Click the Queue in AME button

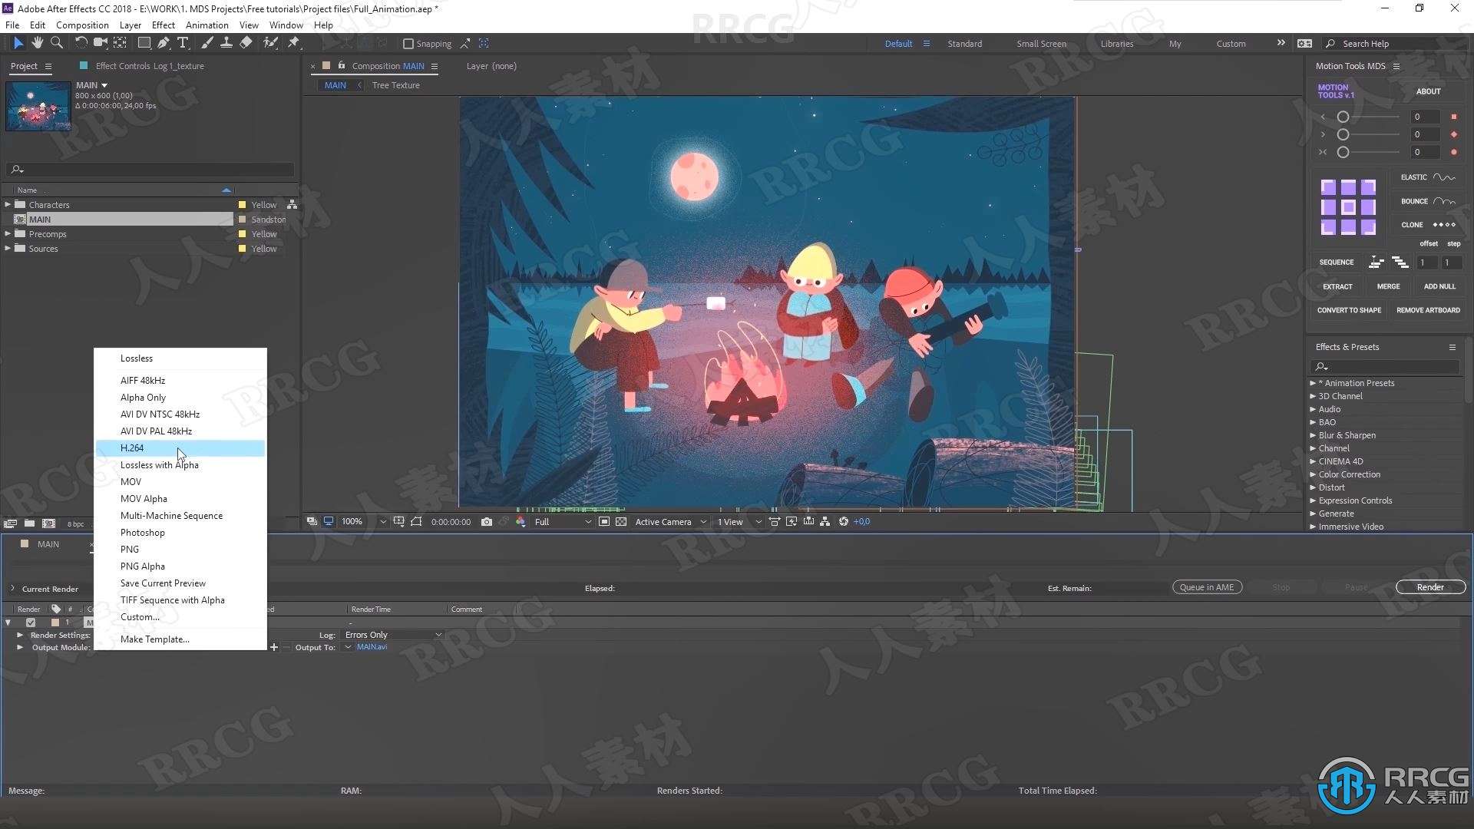[1207, 587]
